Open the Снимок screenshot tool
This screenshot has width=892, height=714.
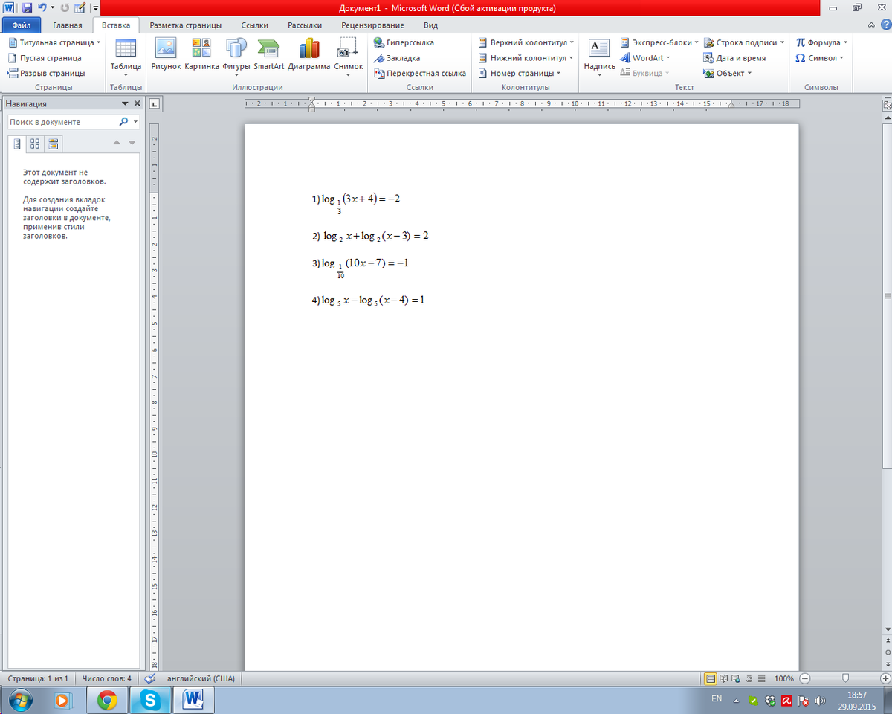(348, 56)
